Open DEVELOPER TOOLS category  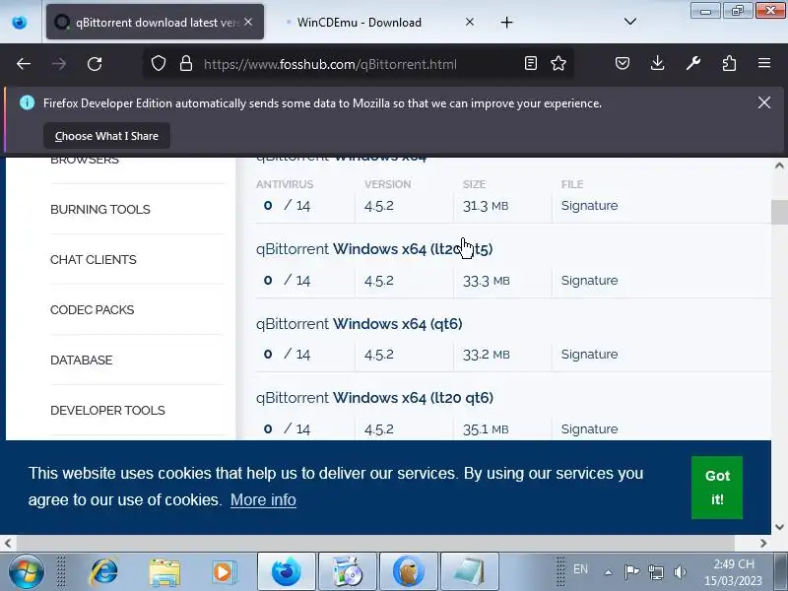click(x=107, y=410)
